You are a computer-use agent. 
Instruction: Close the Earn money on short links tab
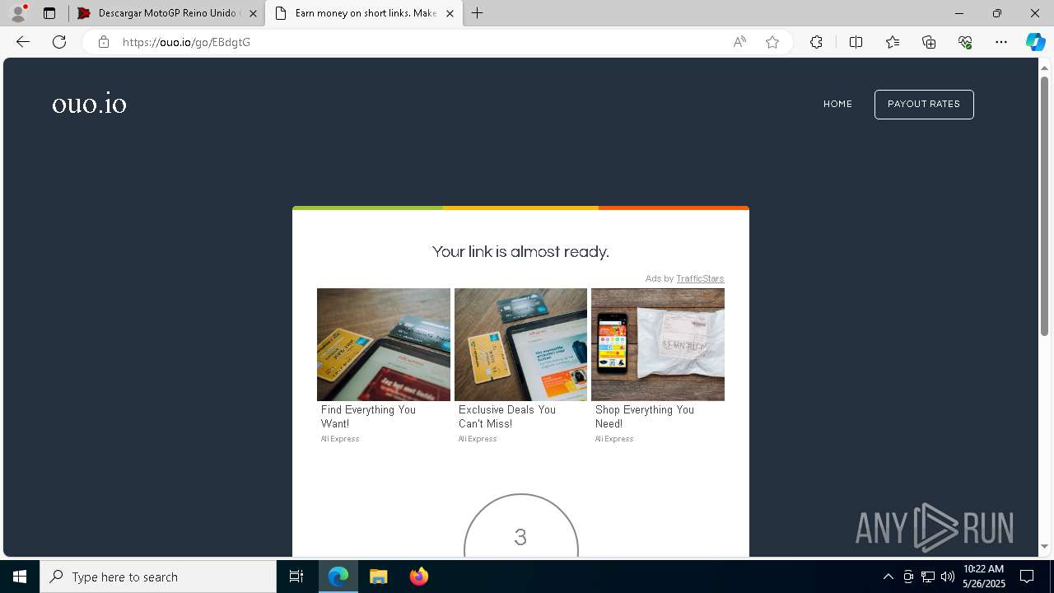pos(450,13)
